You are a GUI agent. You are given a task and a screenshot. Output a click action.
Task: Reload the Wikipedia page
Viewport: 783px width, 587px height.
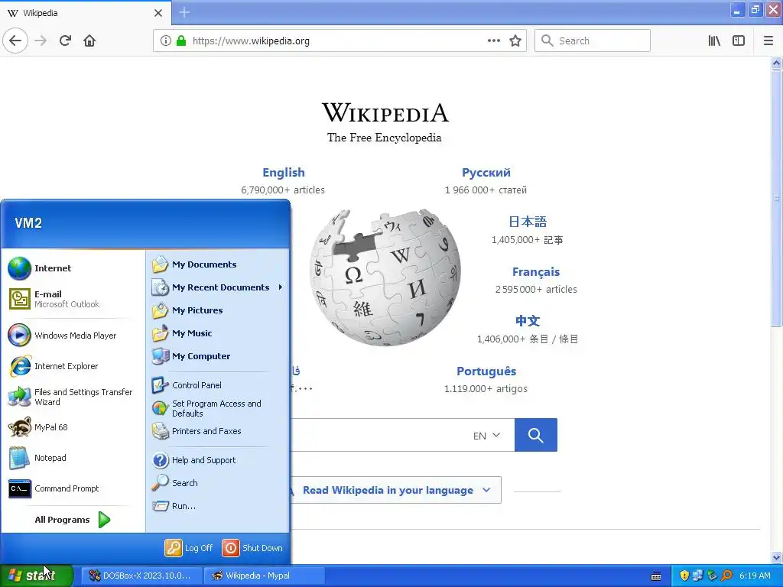pyautogui.click(x=65, y=41)
